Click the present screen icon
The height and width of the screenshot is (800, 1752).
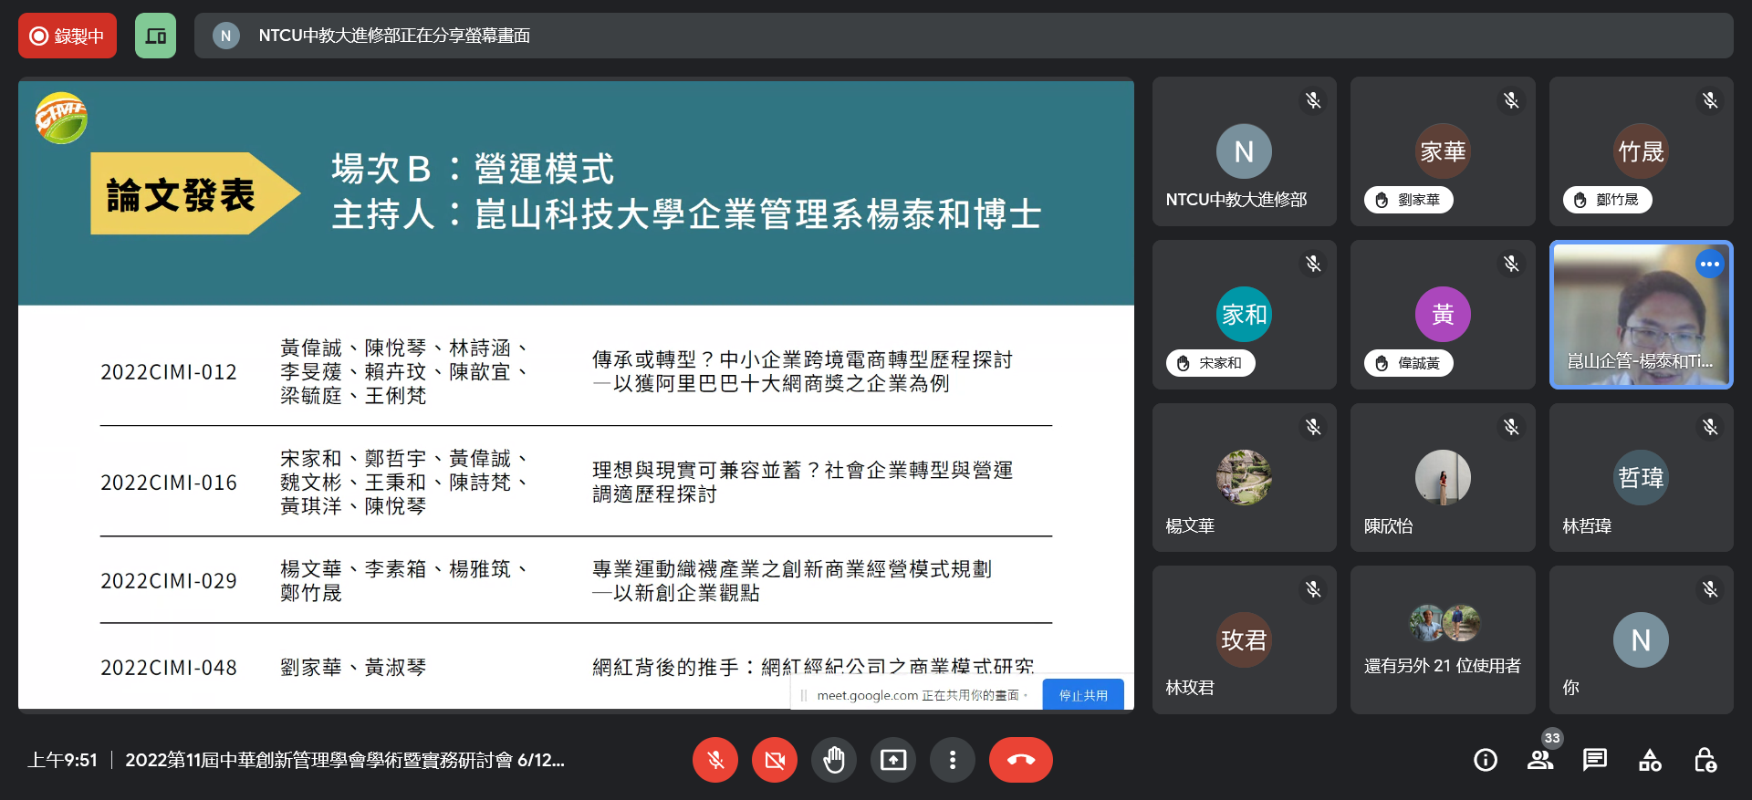(x=892, y=760)
